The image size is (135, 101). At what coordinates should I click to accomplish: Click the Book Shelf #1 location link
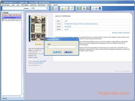pos(39,63)
